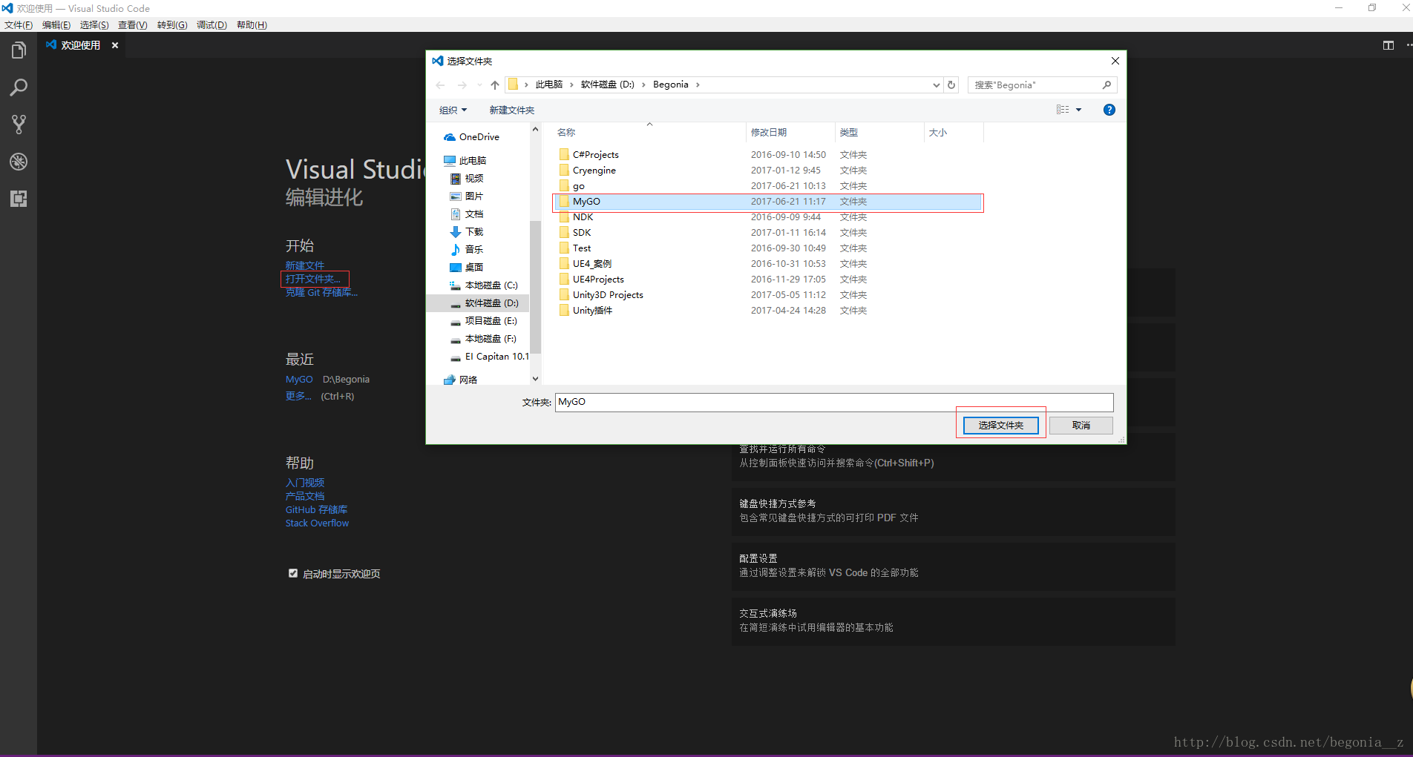This screenshot has width=1413, height=757.
Task: Click the 文件夹 name input field
Action: 833,402
